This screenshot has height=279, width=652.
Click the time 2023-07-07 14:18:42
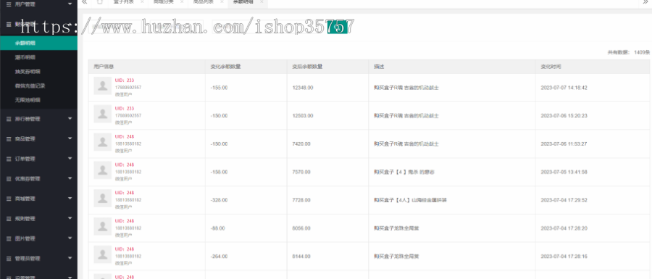[564, 88]
